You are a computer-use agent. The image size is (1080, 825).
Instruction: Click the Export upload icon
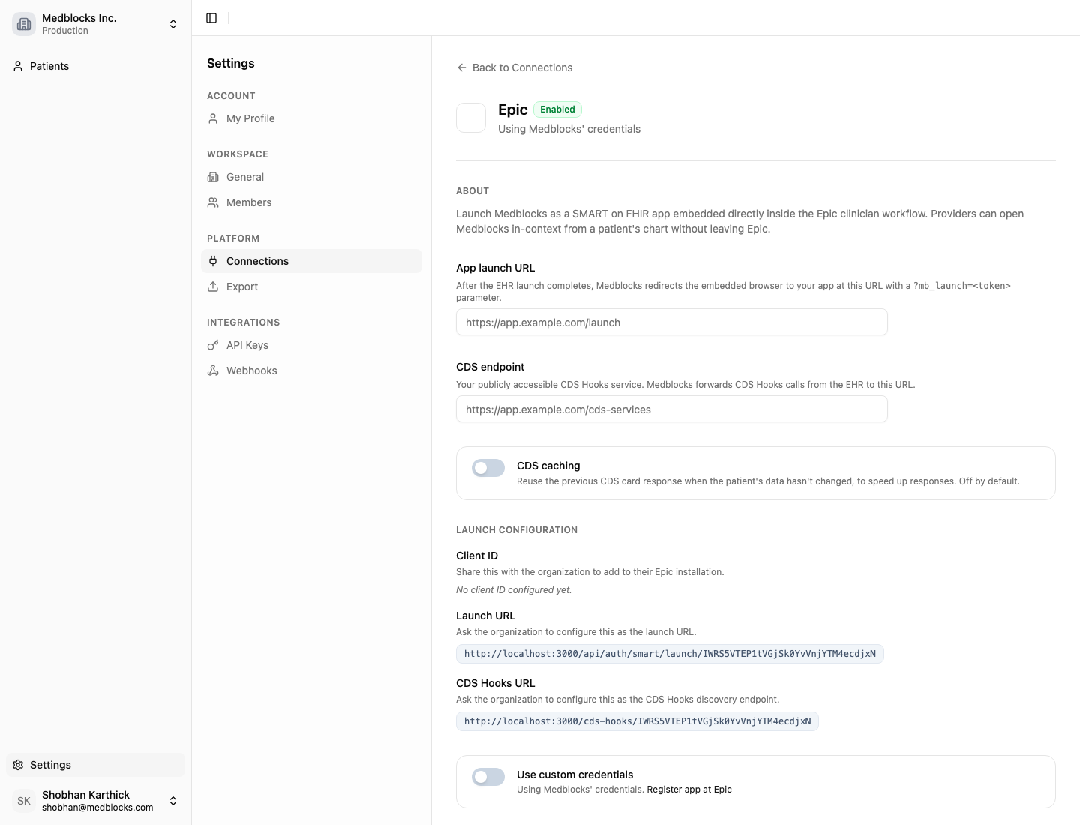[213, 286]
